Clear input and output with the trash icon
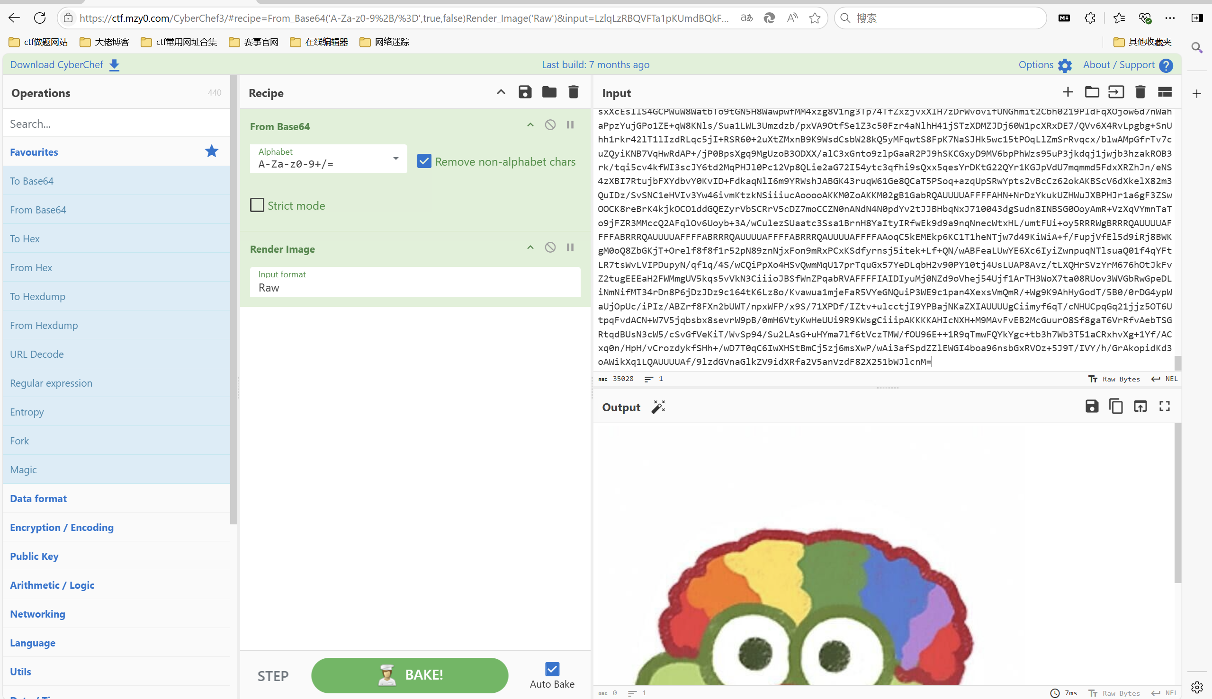The height and width of the screenshot is (699, 1212). (x=1140, y=92)
